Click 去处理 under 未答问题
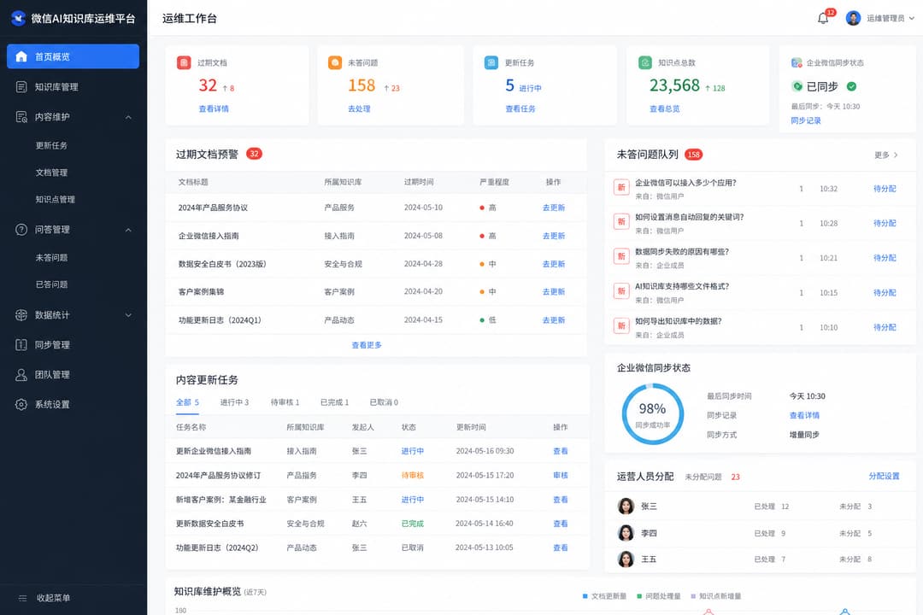The image size is (923, 615). [x=359, y=108]
